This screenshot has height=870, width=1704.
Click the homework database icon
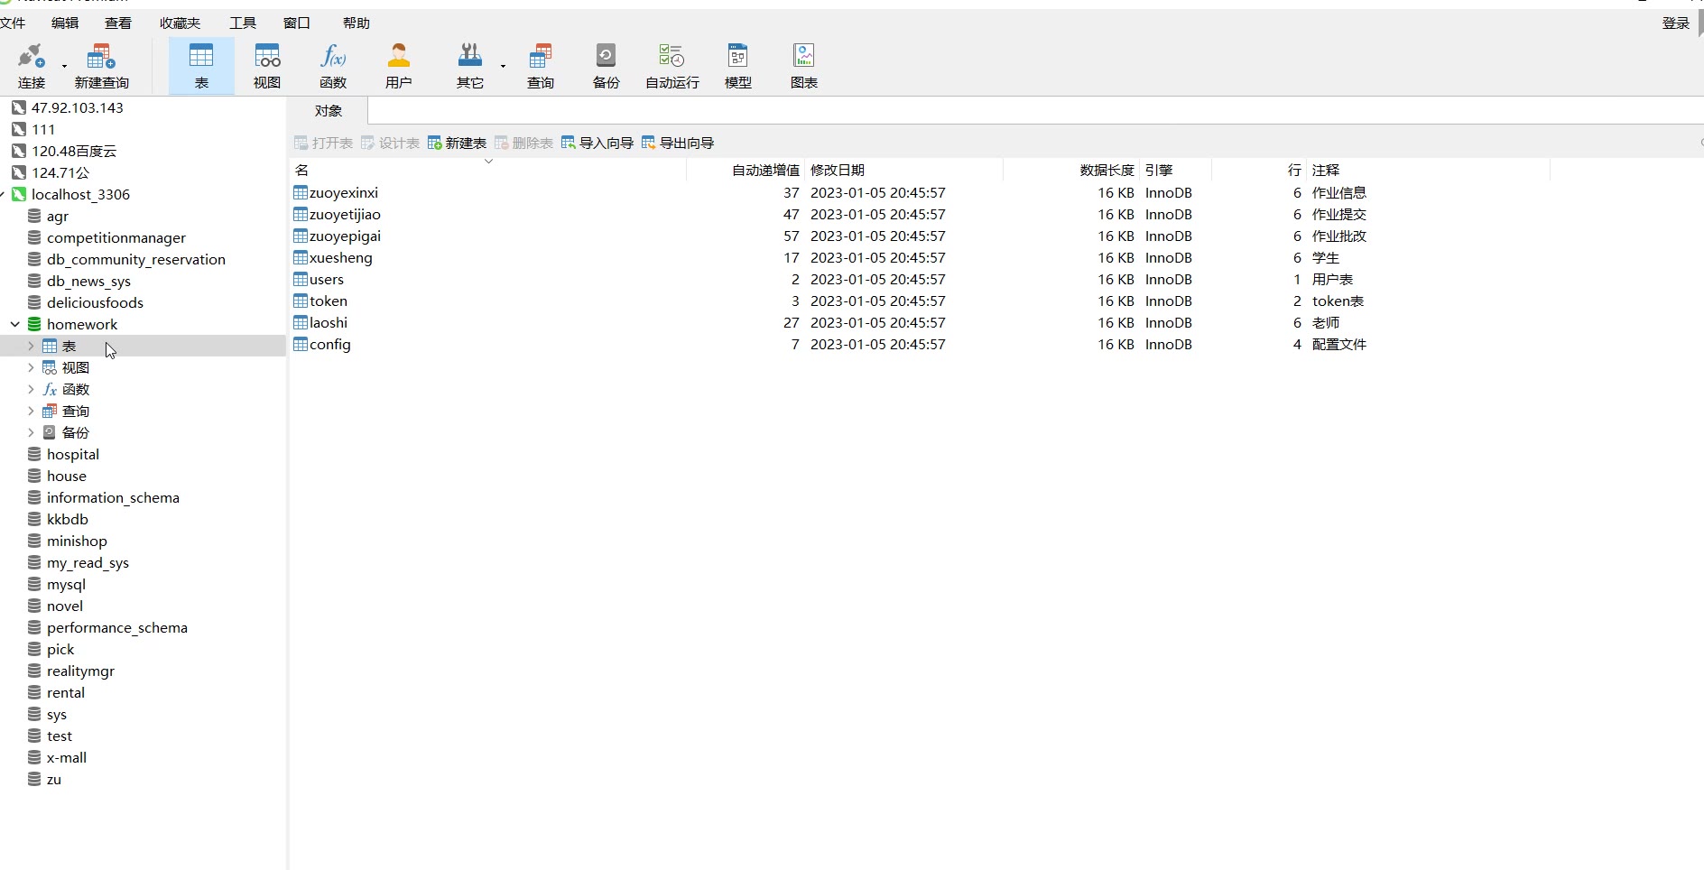click(x=34, y=324)
